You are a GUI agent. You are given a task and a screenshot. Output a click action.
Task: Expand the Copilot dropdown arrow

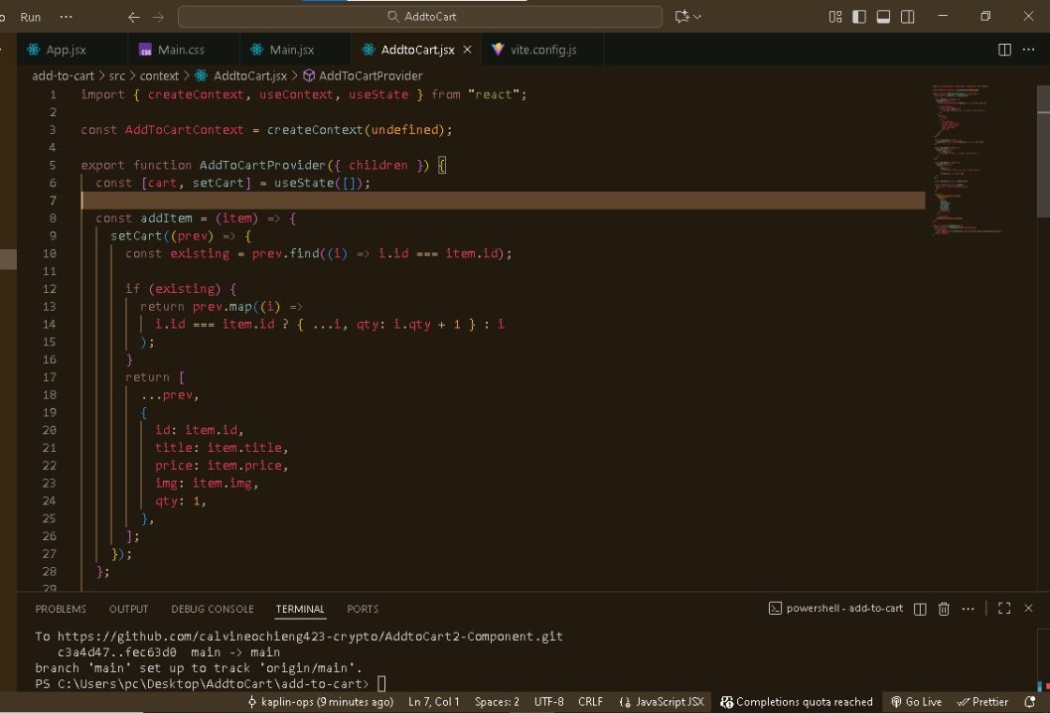(x=697, y=17)
